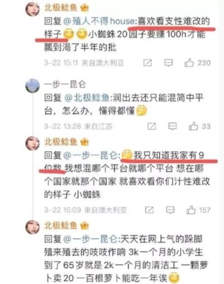Open @北极鲶鱼 mention in 一步一昆仑's reply
Image resolution: width=224 pixels, height=284 pixels.
87,98
